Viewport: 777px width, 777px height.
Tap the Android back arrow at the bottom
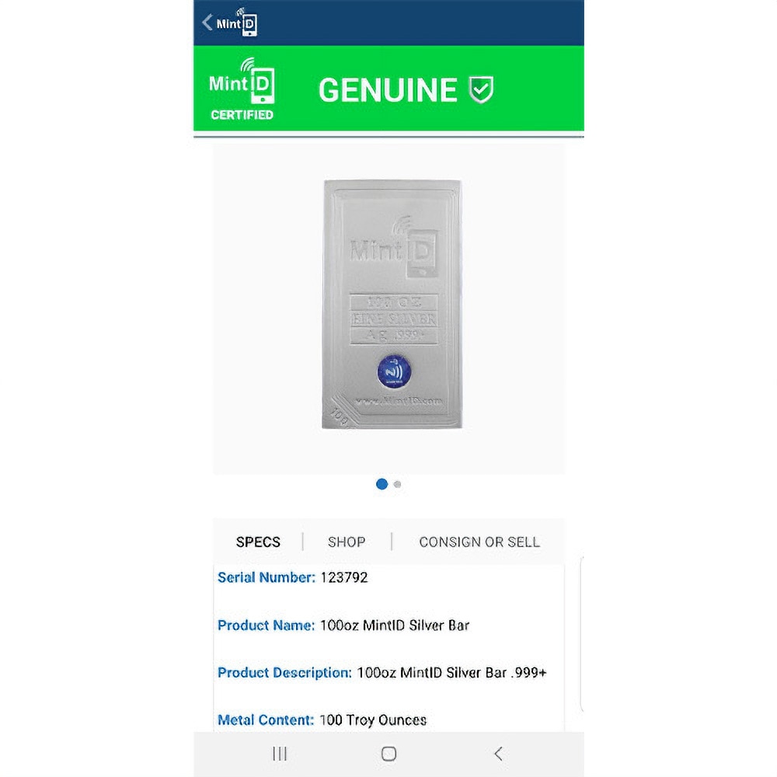(x=499, y=754)
